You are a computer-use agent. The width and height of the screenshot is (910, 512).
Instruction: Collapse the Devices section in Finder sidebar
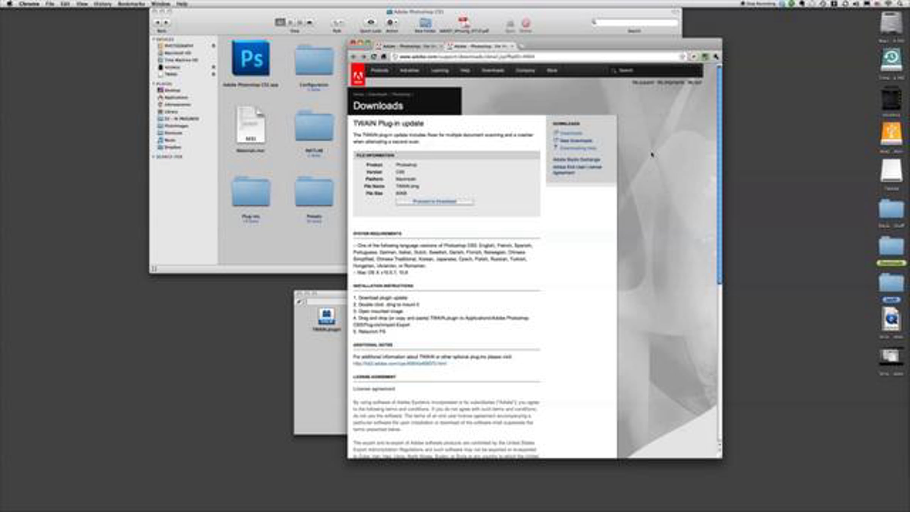(x=154, y=39)
